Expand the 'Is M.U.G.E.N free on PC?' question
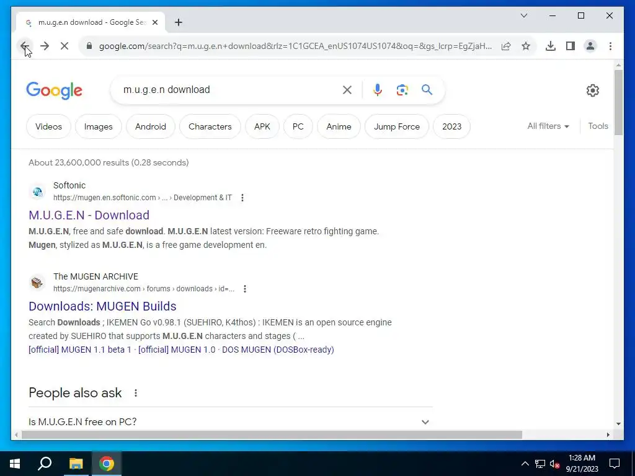The width and height of the screenshot is (635, 476). point(231,421)
